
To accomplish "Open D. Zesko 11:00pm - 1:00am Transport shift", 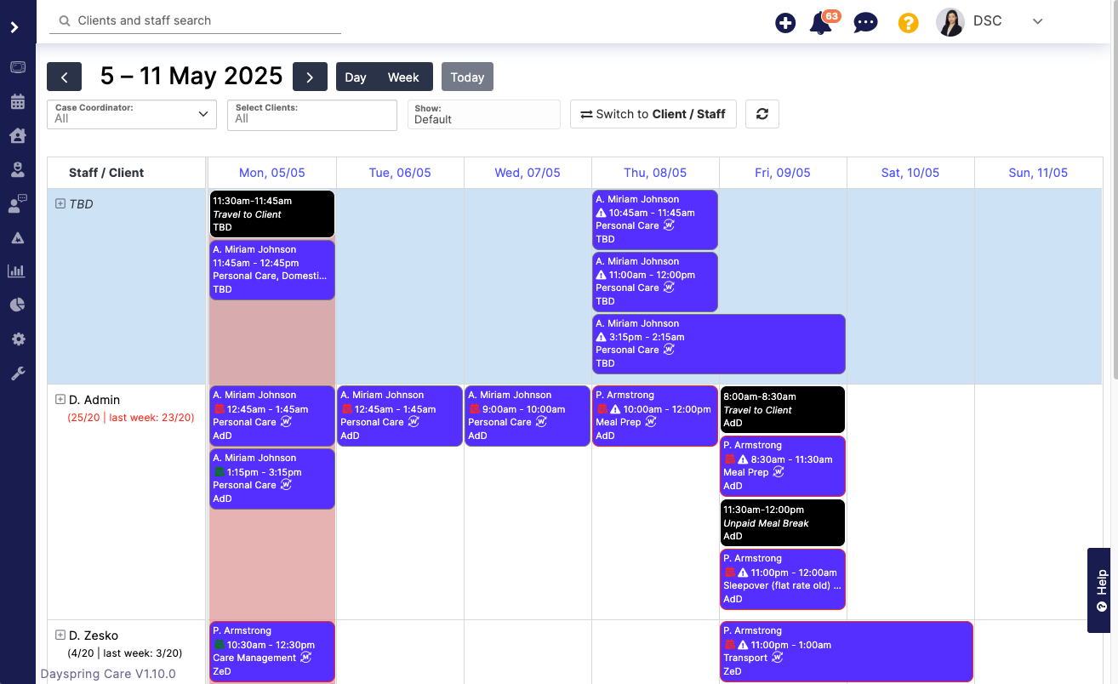I will 847,651.
